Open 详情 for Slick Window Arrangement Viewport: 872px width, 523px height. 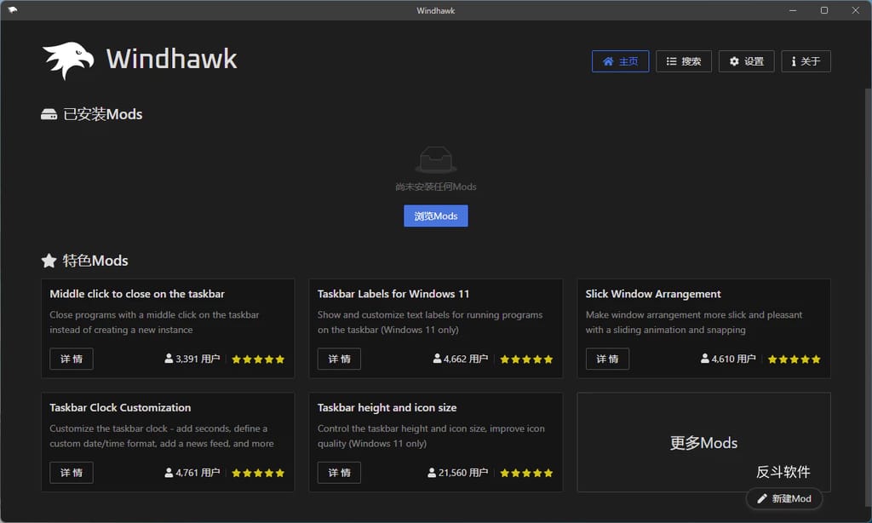[x=607, y=359]
